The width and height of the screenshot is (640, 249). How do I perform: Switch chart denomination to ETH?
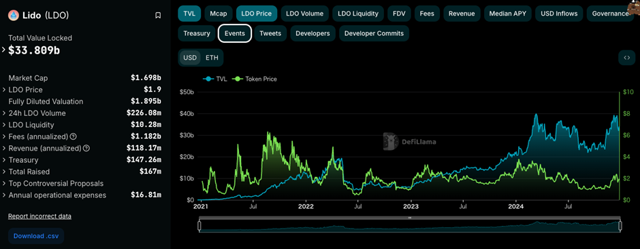click(x=212, y=58)
